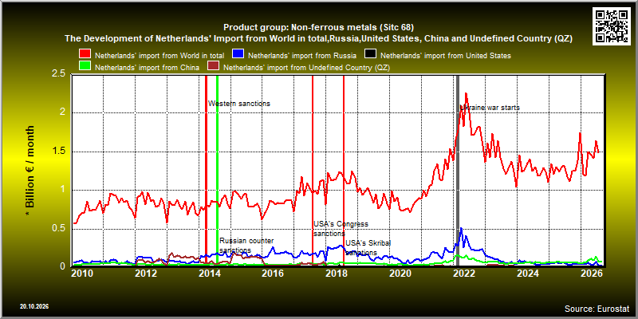This screenshot has height=319, width=638.
Task: Click the x-axis year 2012
Action: 146,274
